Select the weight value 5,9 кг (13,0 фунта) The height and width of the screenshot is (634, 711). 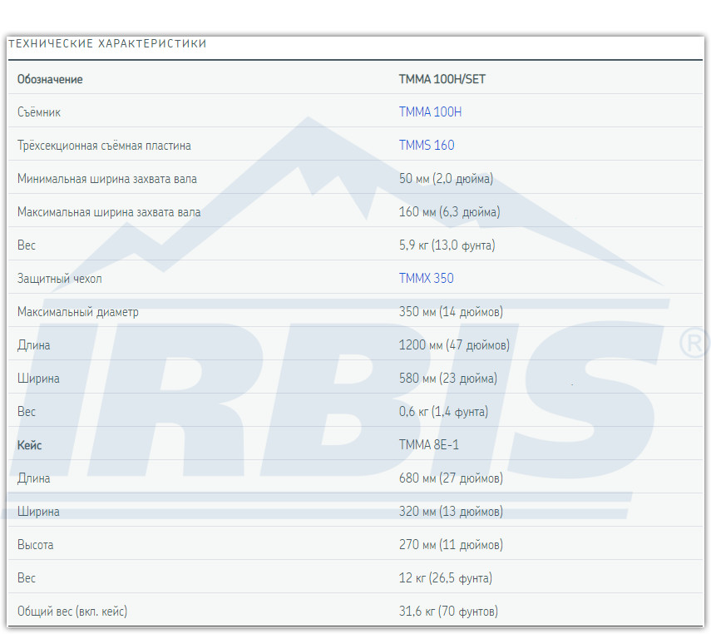pos(447,245)
